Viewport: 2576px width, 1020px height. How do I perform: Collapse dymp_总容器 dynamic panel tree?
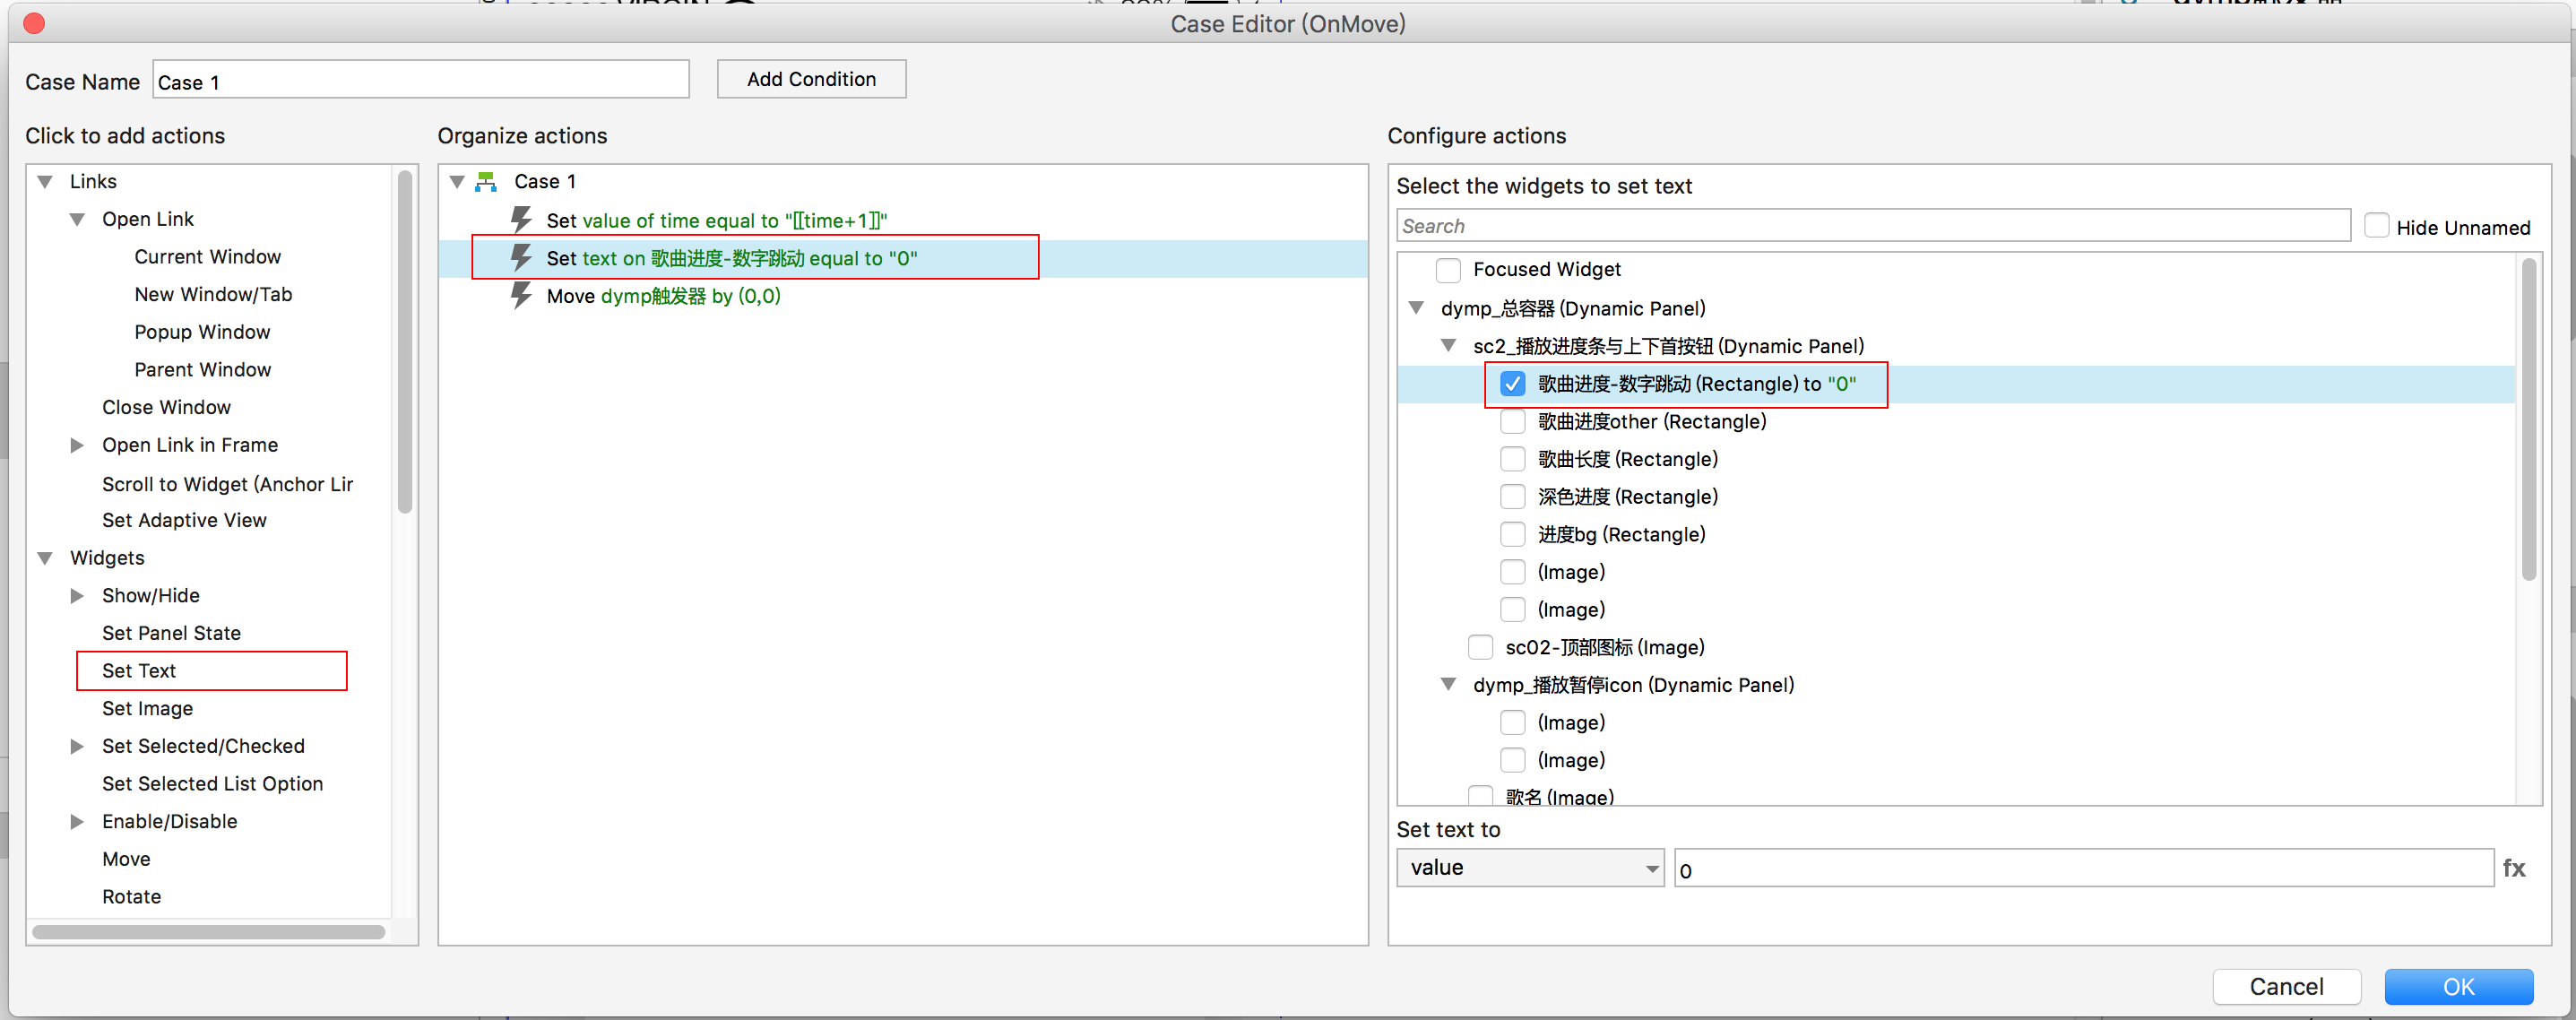(1416, 308)
